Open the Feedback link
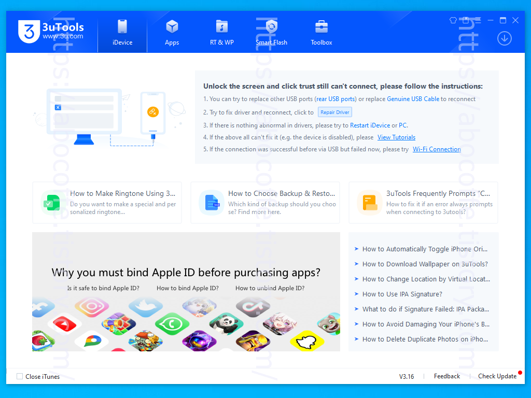 pos(446,376)
